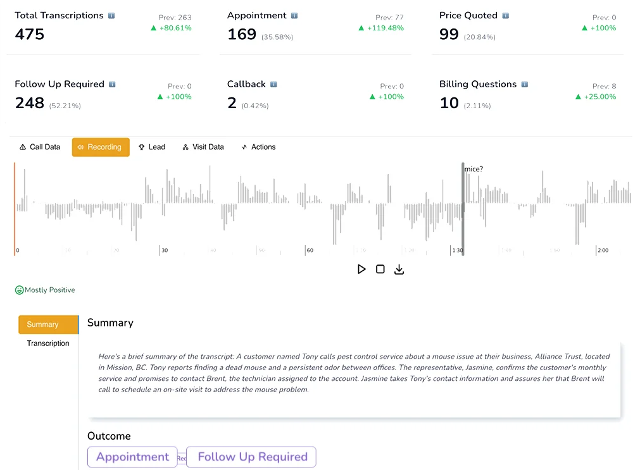The height and width of the screenshot is (470, 640).
Task: Click the Appointment outcome tag
Action: click(x=132, y=457)
